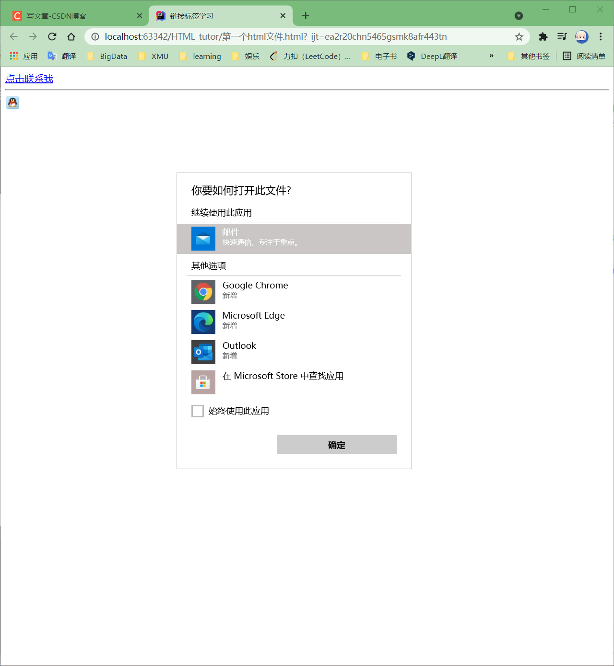Open the 翻译 bookmark
This screenshot has height=666, width=614.
62,56
